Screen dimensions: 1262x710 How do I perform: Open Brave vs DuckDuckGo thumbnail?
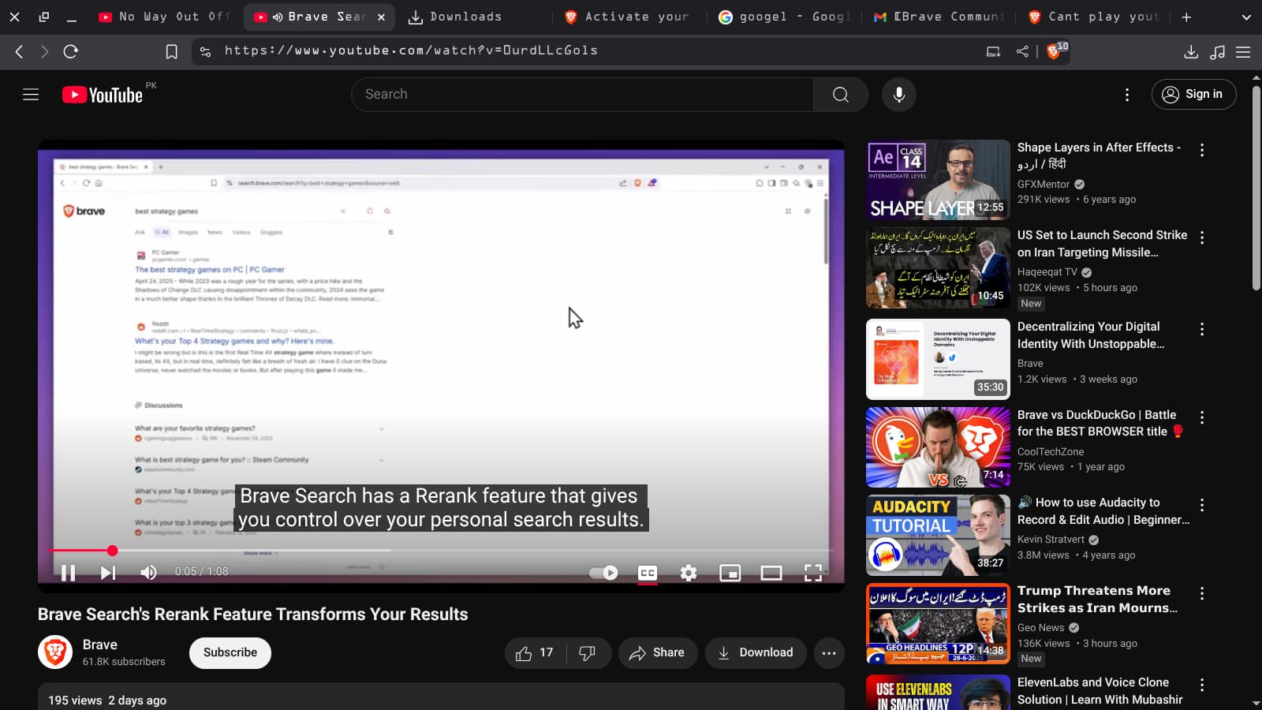point(938,447)
